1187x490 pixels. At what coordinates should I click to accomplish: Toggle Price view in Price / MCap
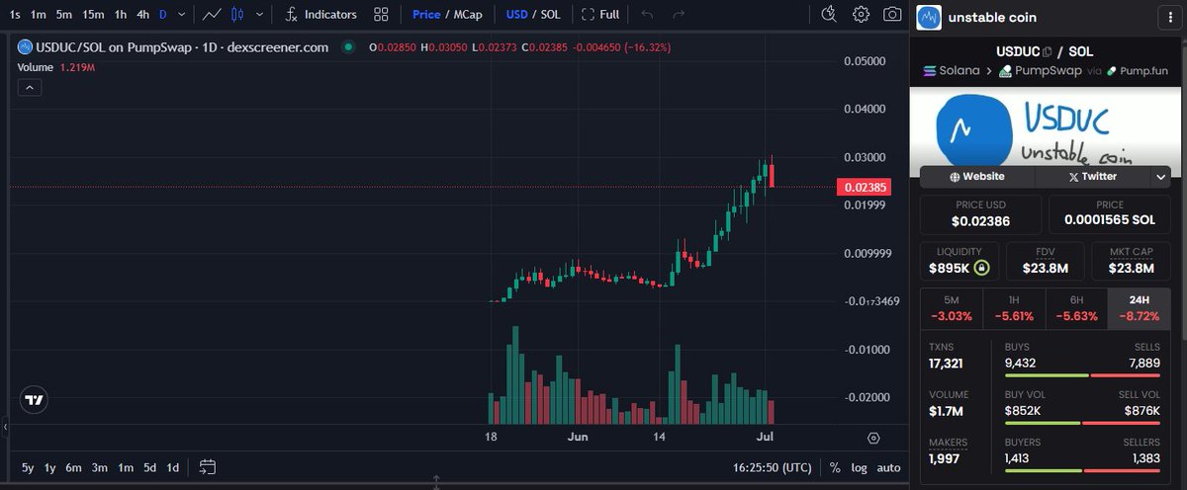[x=426, y=15]
